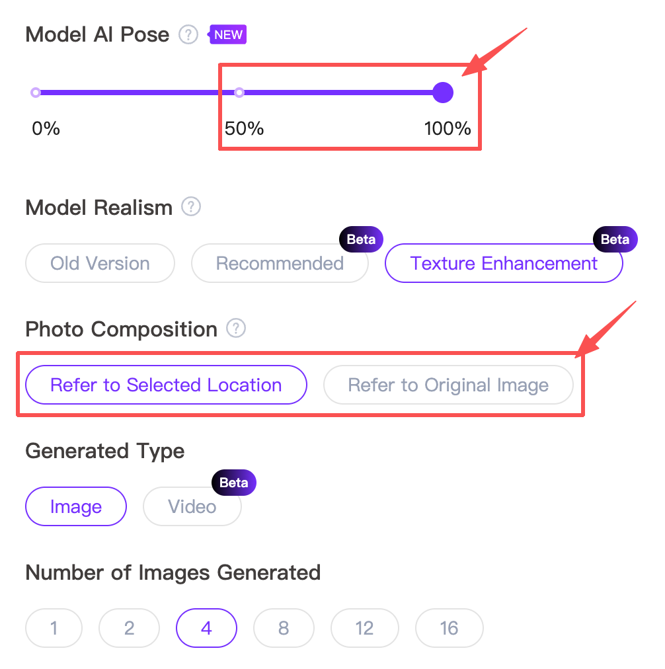The image size is (665, 669).
Task: Open the Photo Composition help icon
Action: 236,328
